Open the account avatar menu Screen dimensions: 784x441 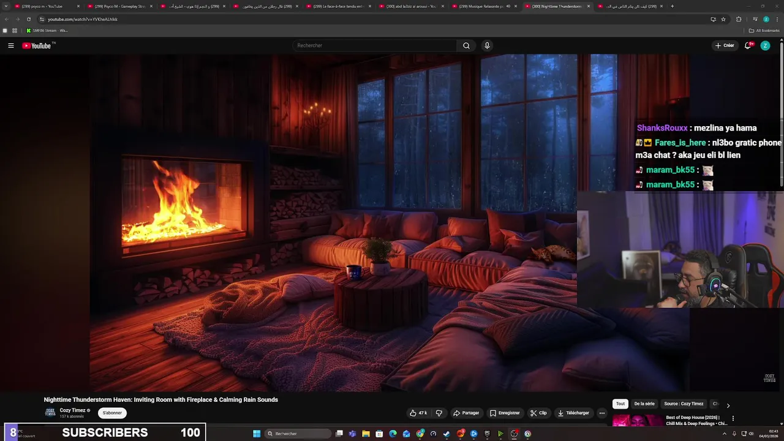tap(765, 45)
